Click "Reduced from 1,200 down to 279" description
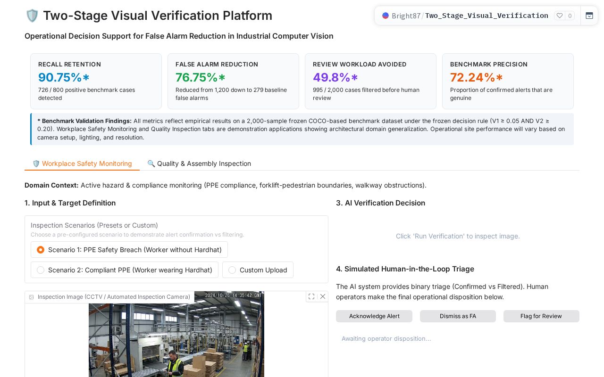The height and width of the screenshot is (377, 604). (x=231, y=94)
